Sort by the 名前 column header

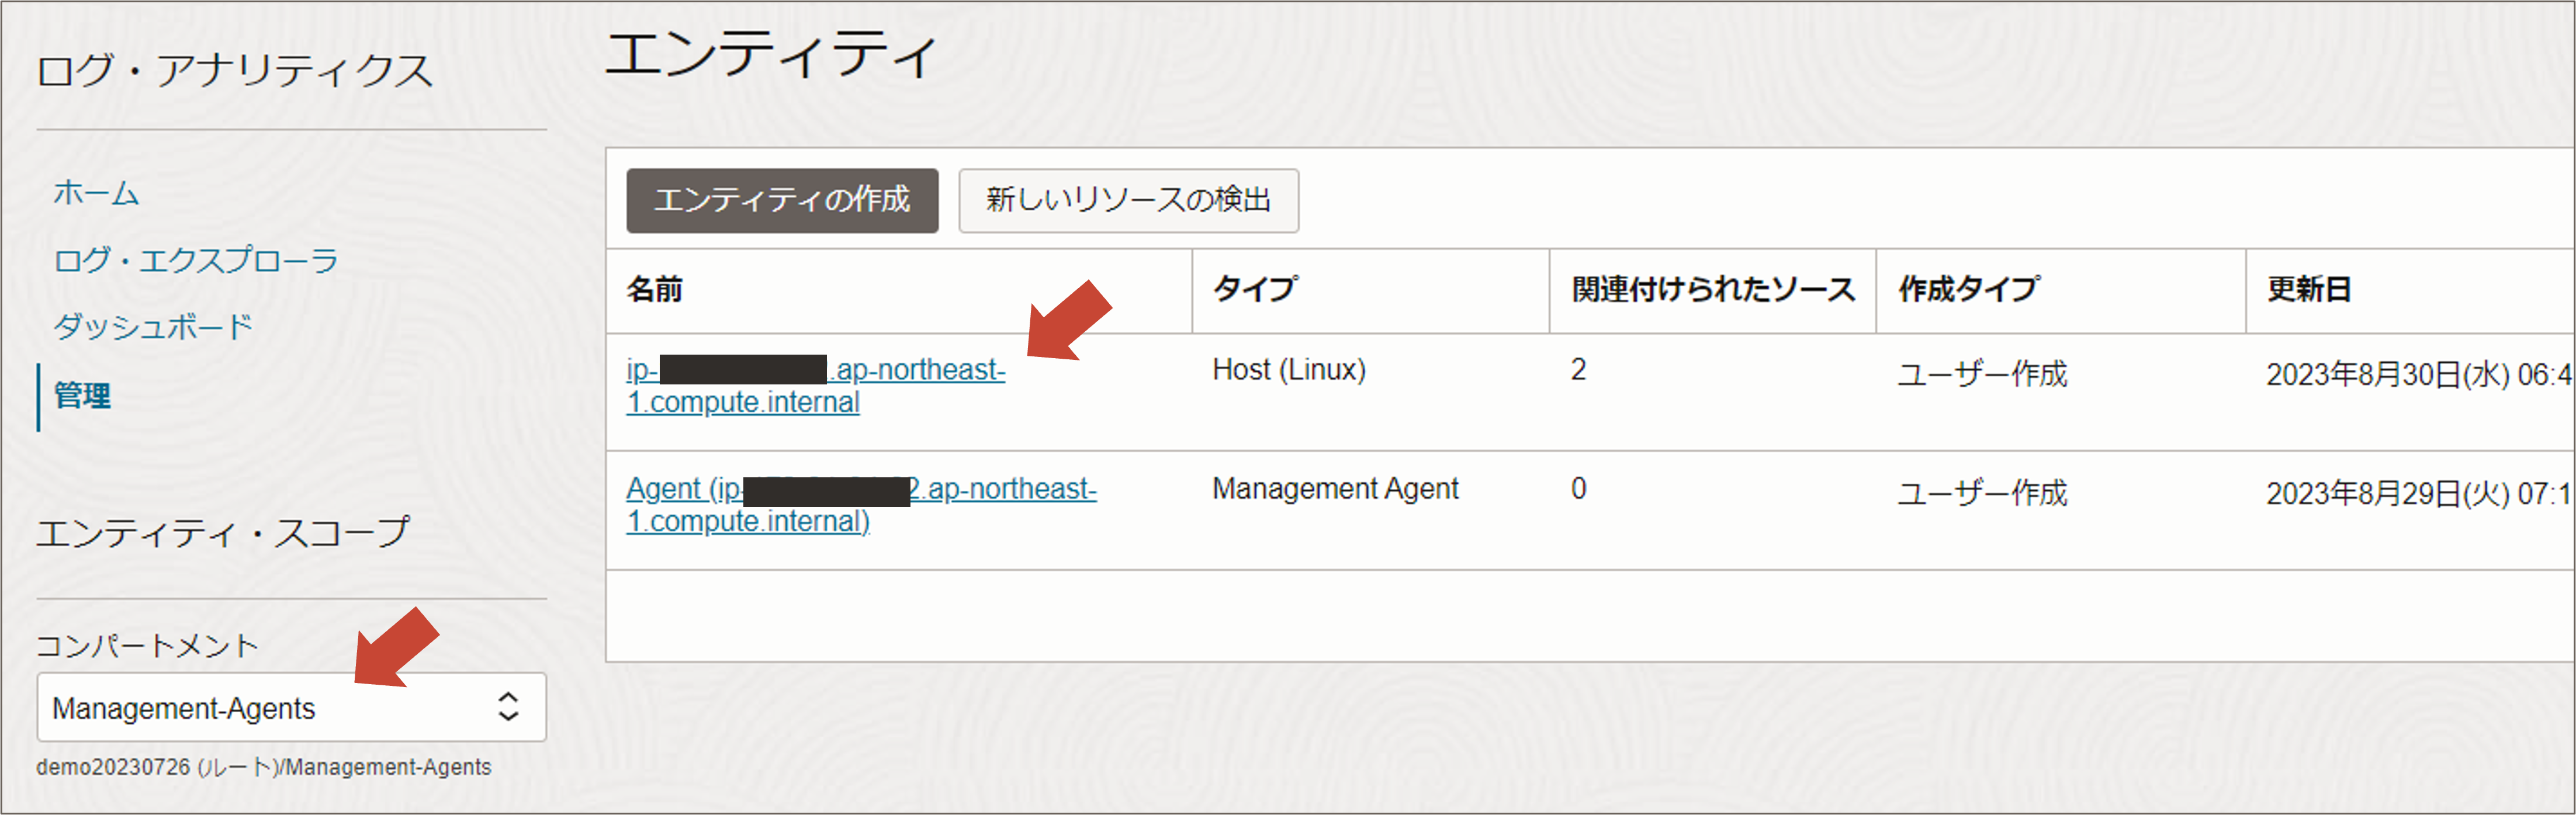point(655,290)
